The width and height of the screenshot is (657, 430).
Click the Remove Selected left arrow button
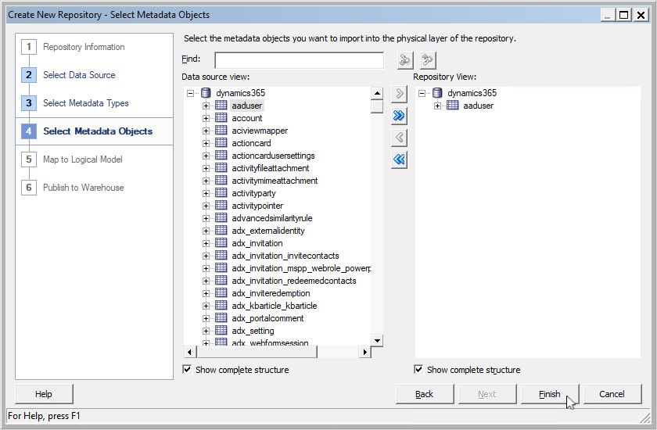click(x=399, y=138)
